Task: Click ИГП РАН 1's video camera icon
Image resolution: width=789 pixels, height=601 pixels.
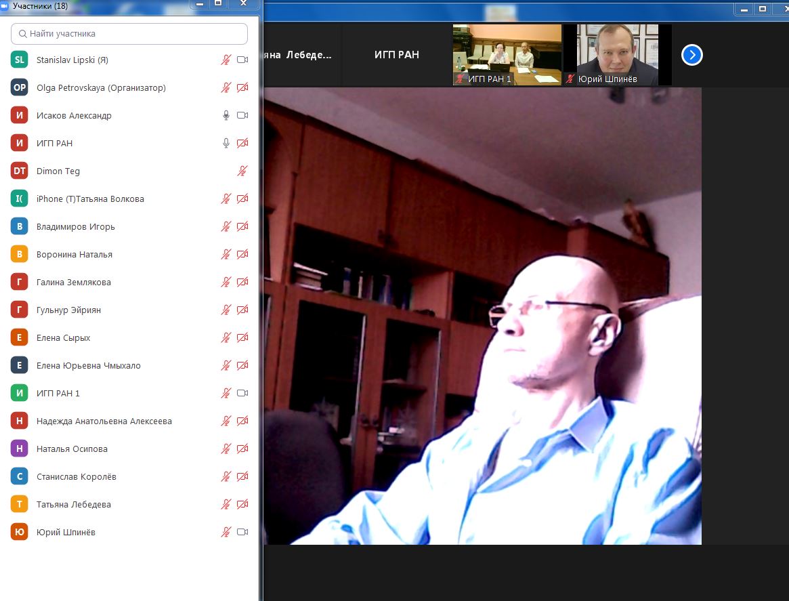Action: click(242, 393)
